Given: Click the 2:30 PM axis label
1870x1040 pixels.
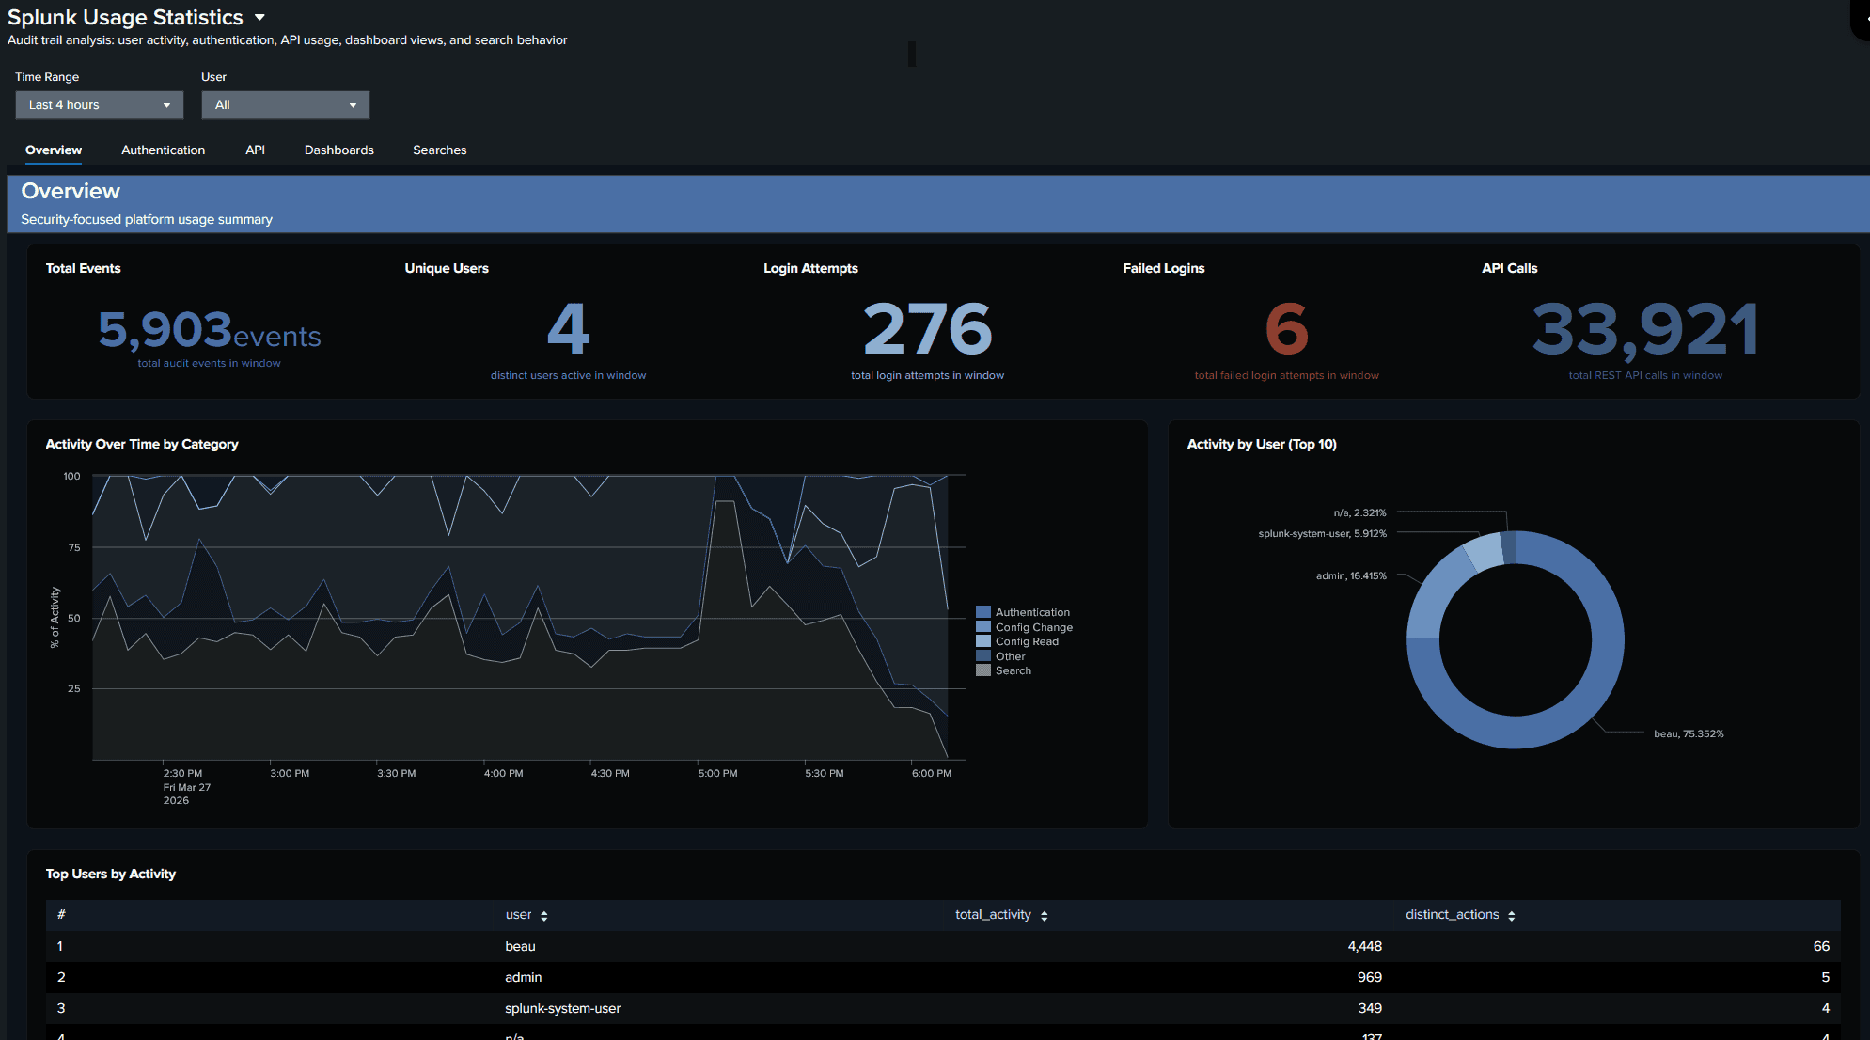Looking at the screenshot, I should pos(182,773).
